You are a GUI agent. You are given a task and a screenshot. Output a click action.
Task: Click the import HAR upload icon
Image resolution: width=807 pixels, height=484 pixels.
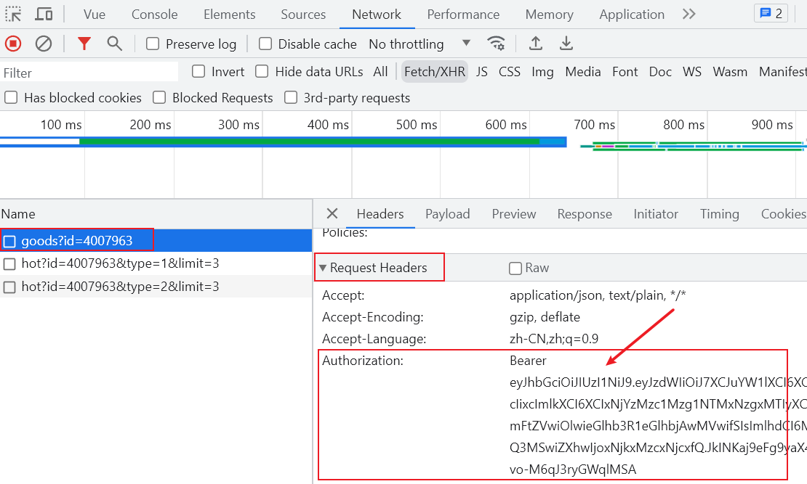click(x=536, y=44)
